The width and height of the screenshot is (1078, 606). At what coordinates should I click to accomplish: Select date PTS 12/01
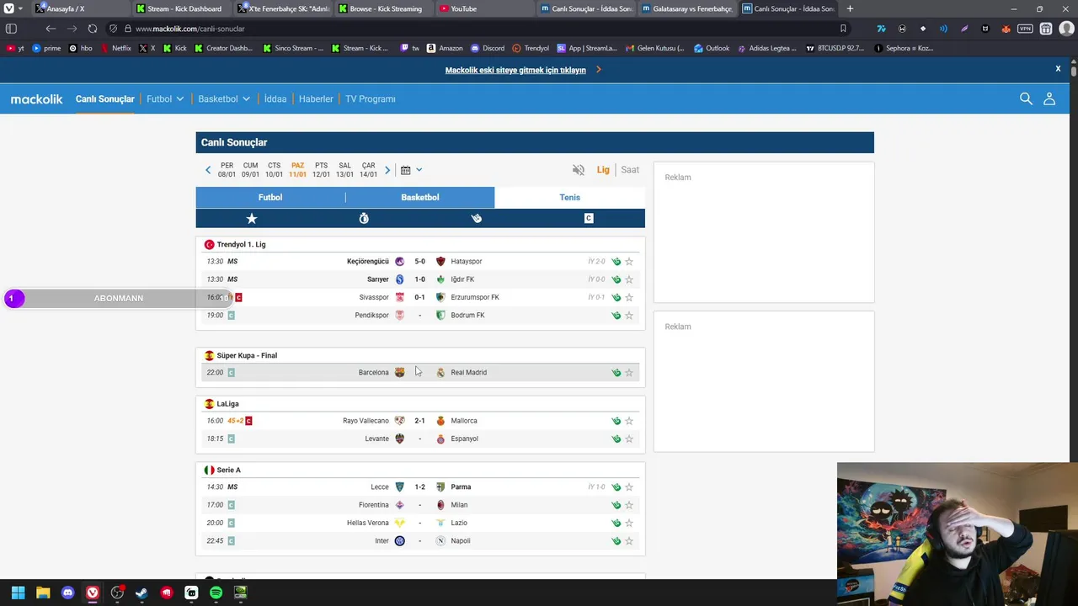tap(321, 170)
